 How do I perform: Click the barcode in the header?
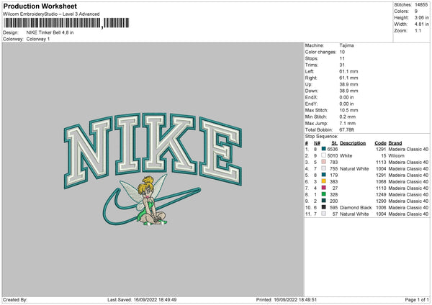[66, 23]
